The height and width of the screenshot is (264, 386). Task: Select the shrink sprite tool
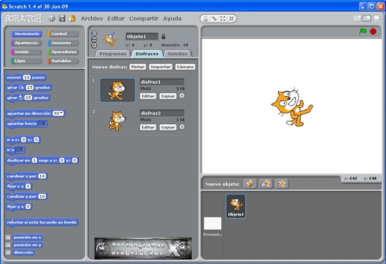[x=232, y=19]
